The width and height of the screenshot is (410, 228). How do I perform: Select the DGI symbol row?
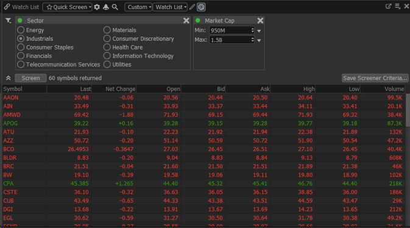[x=204, y=210]
